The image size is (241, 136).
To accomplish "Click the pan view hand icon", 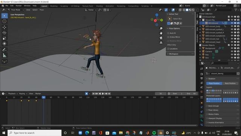I will pos(161,33).
